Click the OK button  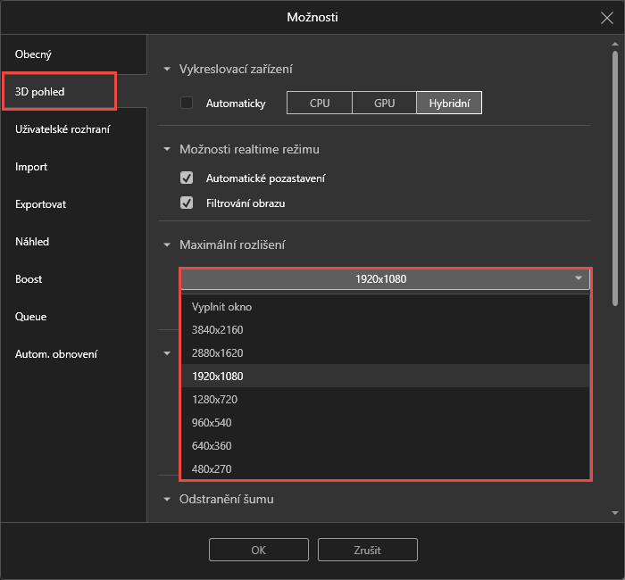tap(258, 550)
